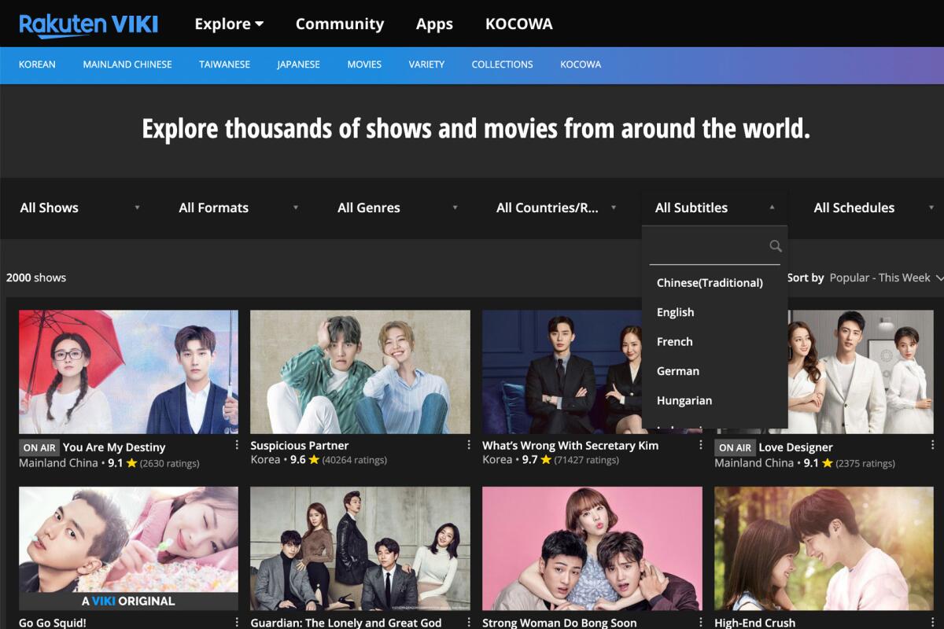Open options menu for What's Wrong With Secretary Kim
The width and height of the screenshot is (944, 629).
(x=701, y=445)
